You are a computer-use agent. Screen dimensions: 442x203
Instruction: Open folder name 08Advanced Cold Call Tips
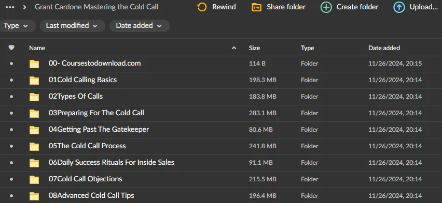coord(91,195)
